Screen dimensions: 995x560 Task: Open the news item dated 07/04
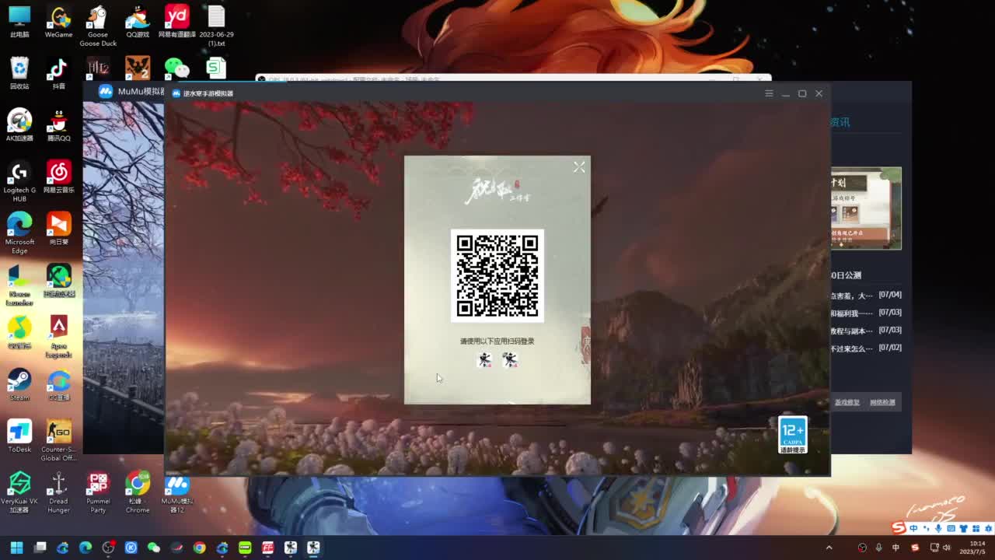click(866, 296)
